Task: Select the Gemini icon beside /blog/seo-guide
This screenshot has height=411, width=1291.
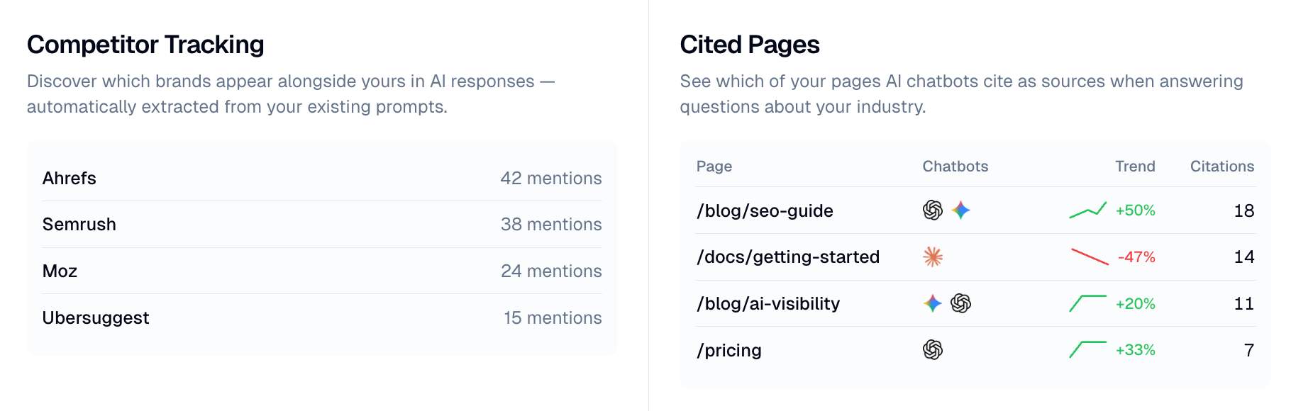Action: click(x=960, y=210)
